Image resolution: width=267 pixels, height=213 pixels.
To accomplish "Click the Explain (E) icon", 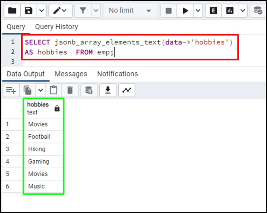I will pyautogui.click(x=213, y=11).
